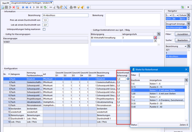Screen dimensions: 192x132
Task: Click the printer icon in toolbar
Action: (x=71, y=7)
